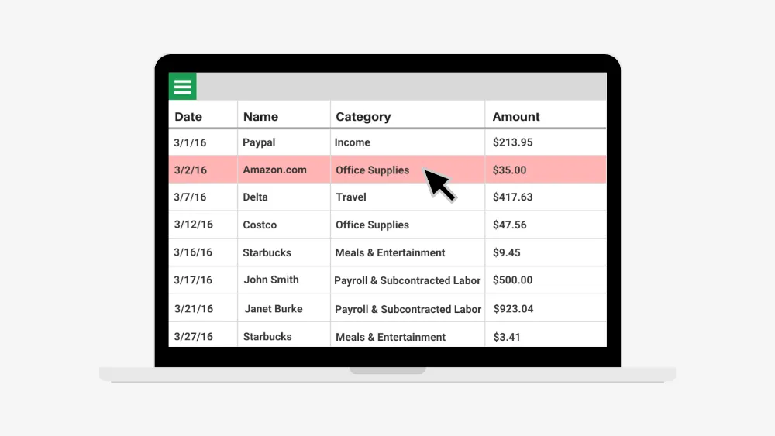Select the 3/27/16 date cell
The image size is (775, 436).
tap(193, 337)
